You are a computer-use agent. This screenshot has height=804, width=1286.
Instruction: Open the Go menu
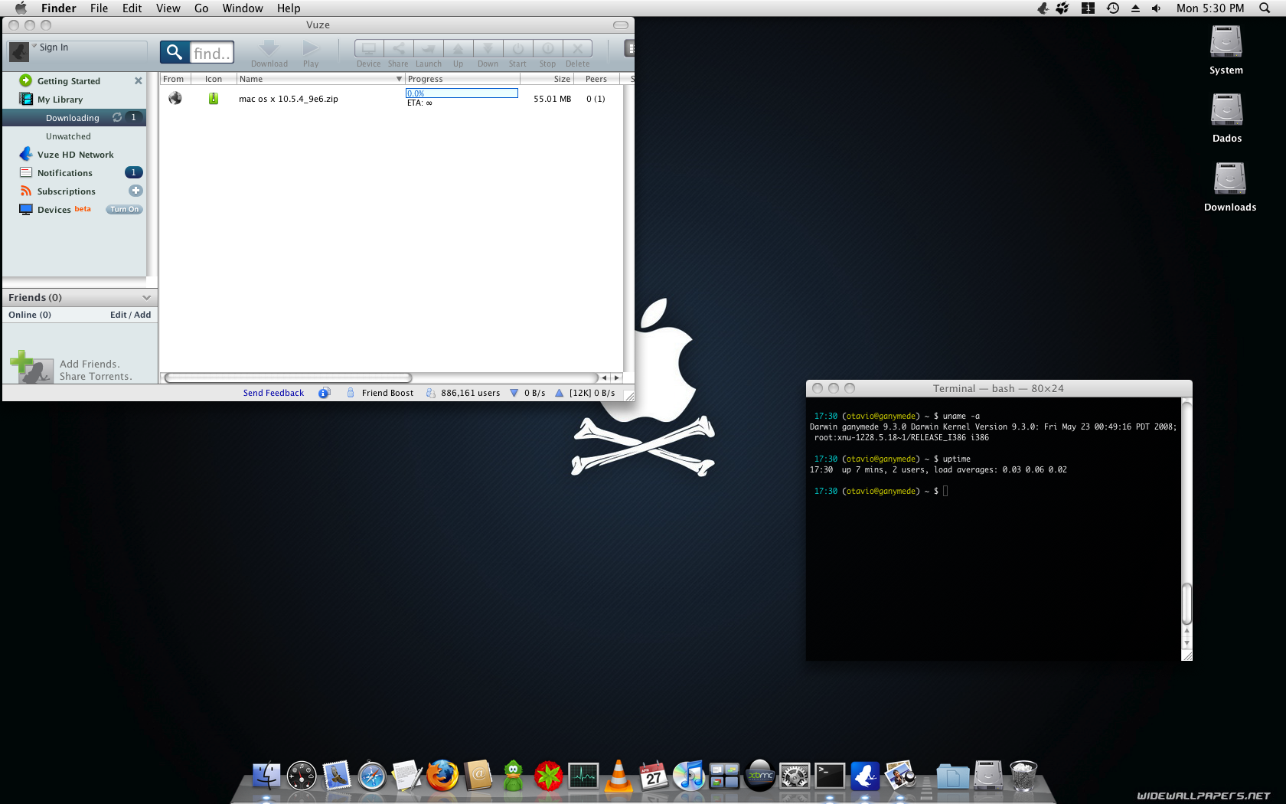tap(201, 8)
